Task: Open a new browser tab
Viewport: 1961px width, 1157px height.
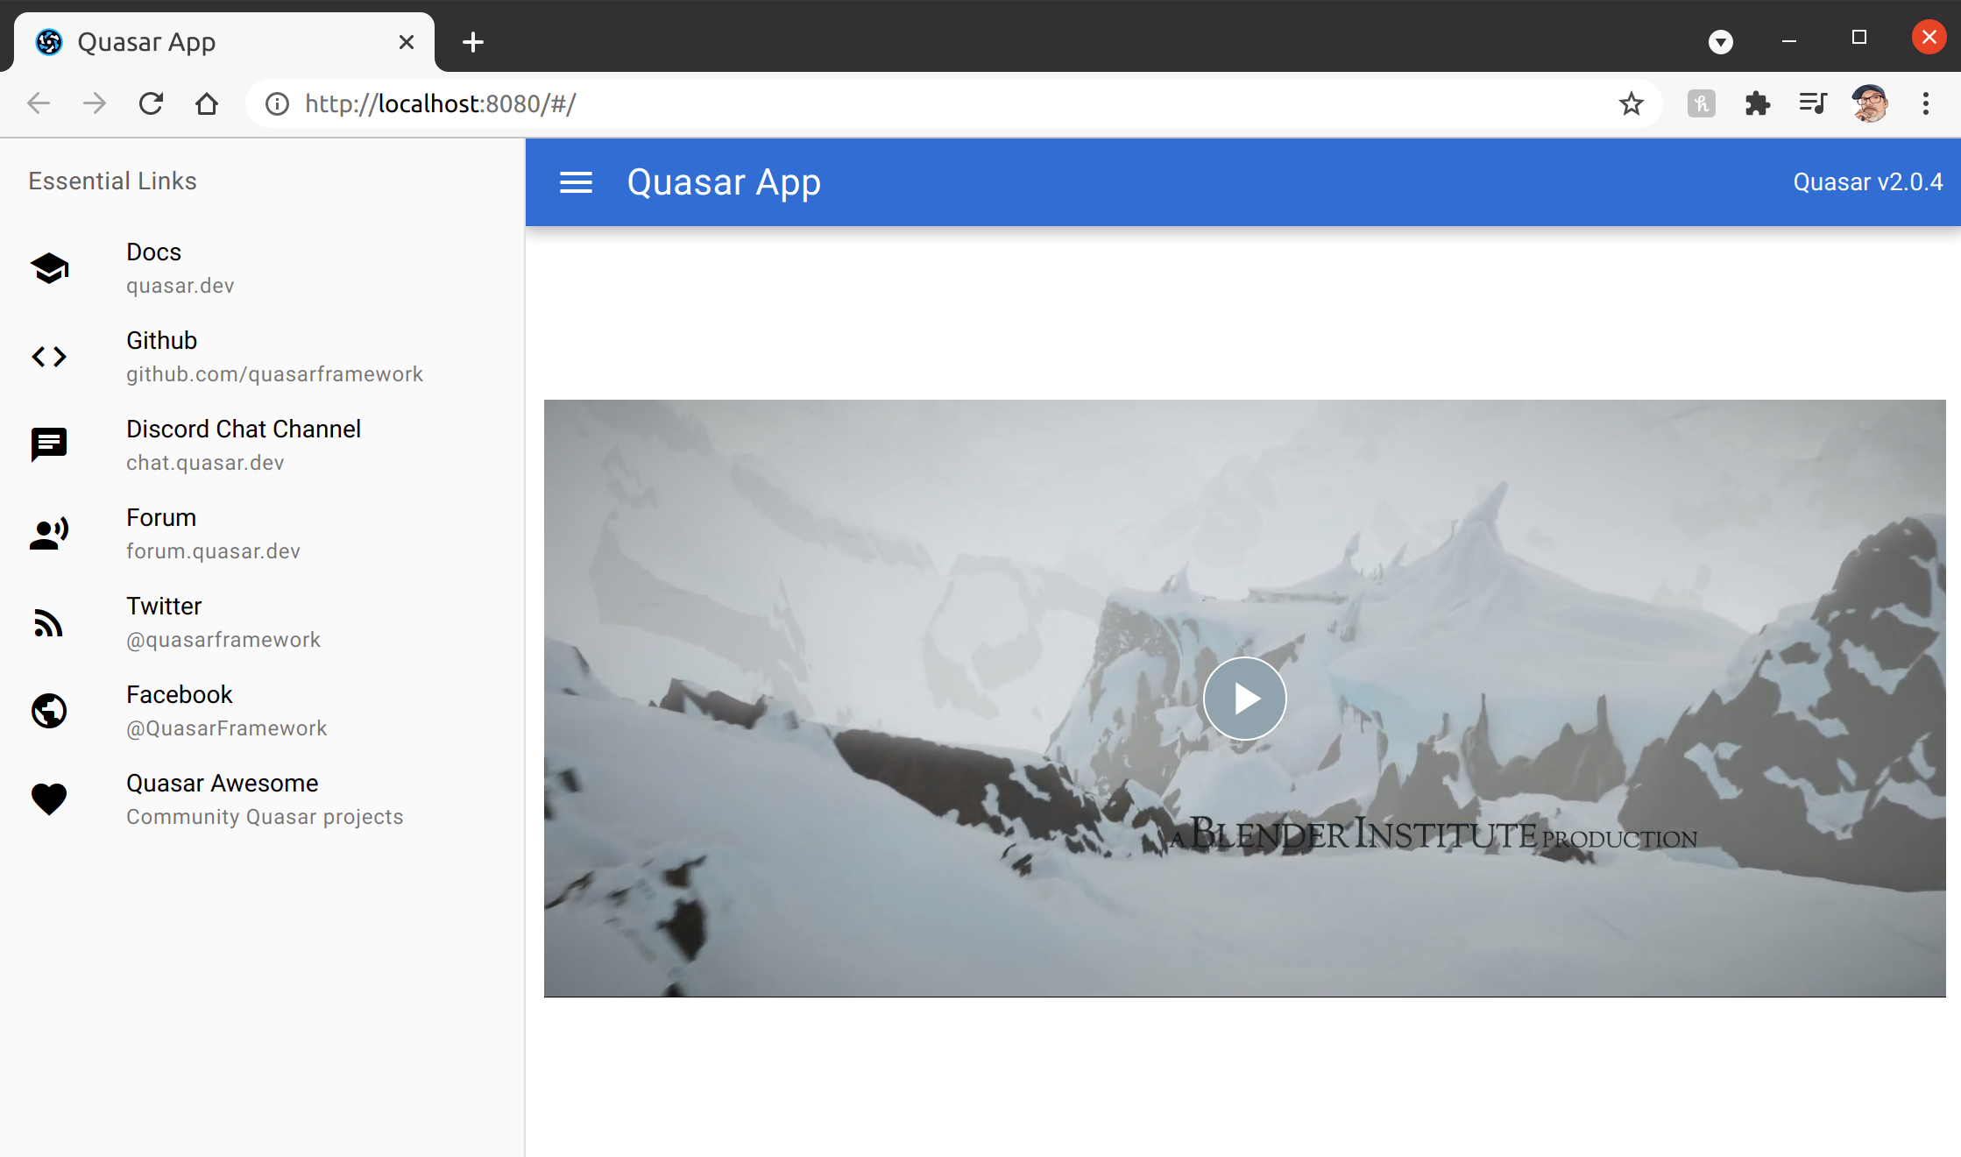Action: coord(472,41)
